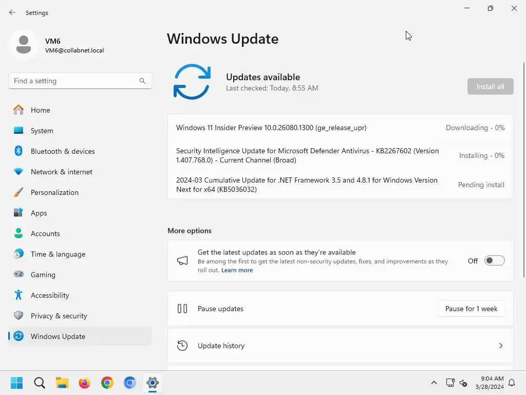The image size is (526, 395).
Task: Open Apps settings page
Action: click(x=80, y=213)
